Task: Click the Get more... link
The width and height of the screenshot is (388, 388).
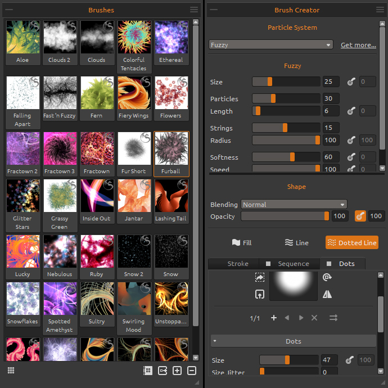Action: pos(358,45)
